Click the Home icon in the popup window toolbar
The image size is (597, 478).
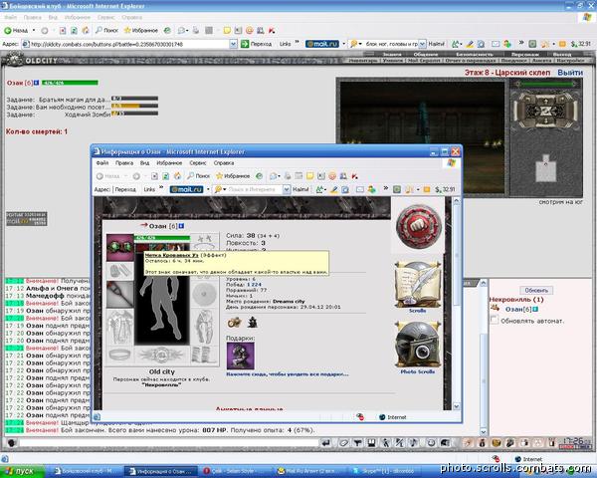click(x=177, y=176)
